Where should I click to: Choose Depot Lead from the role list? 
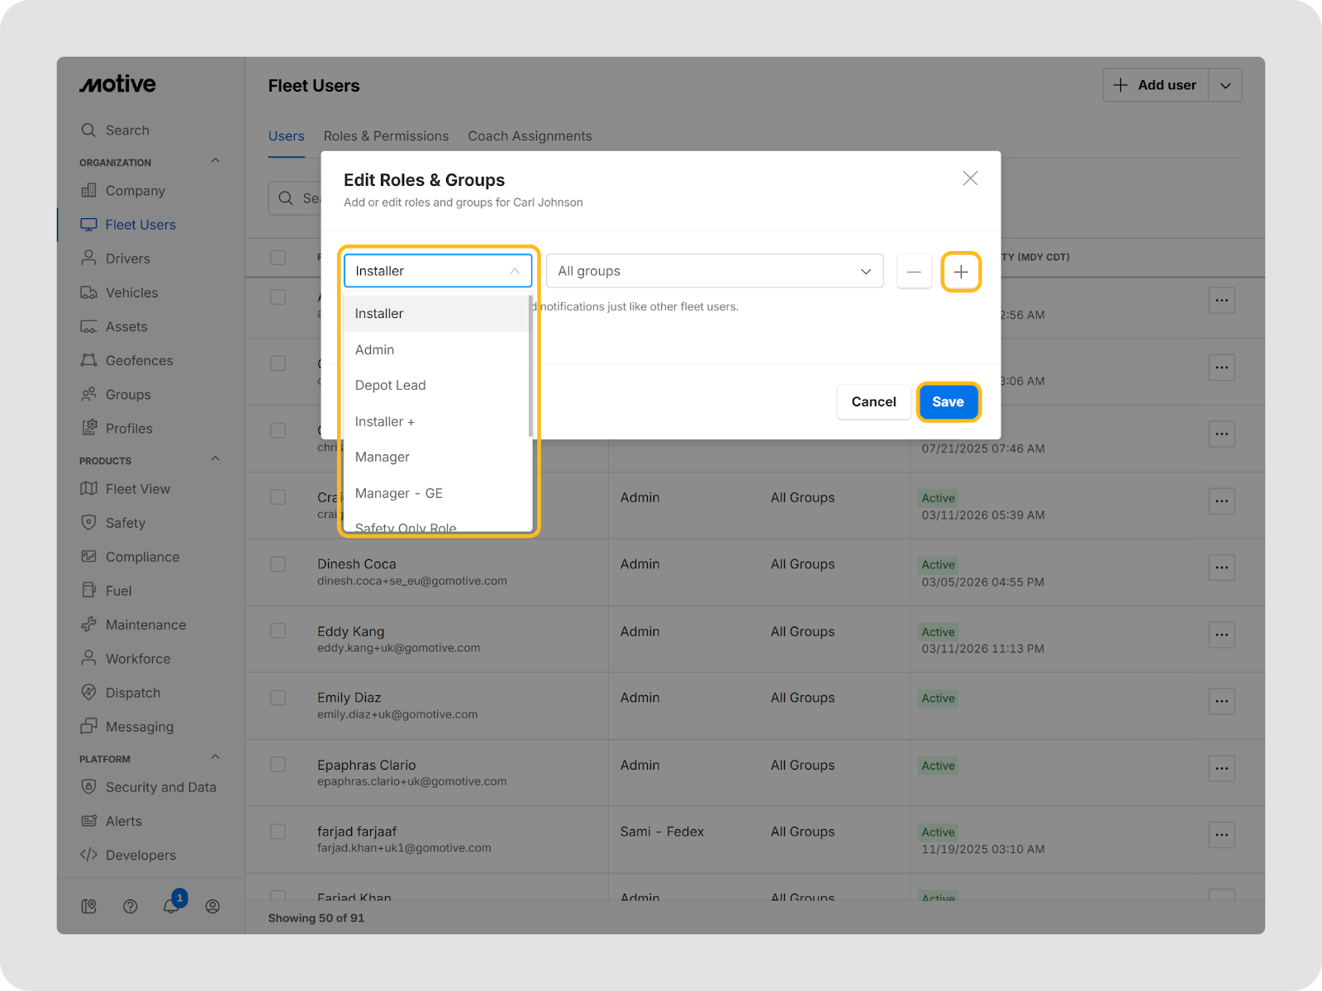pyautogui.click(x=390, y=386)
